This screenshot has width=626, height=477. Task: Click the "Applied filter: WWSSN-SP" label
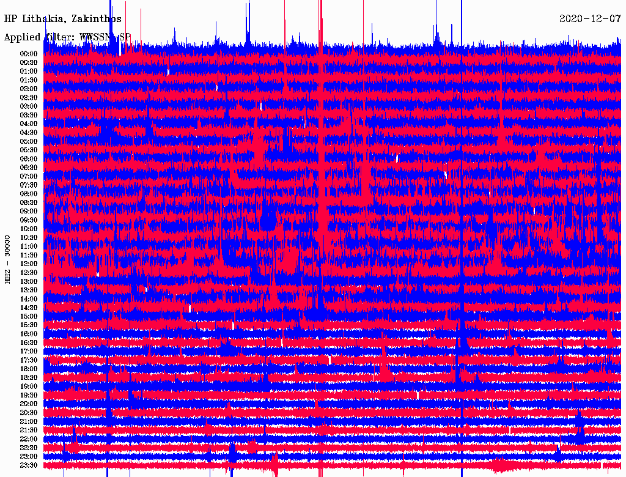(67, 37)
